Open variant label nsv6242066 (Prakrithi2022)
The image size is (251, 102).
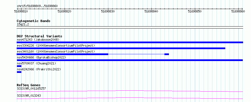tap(39, 69)
